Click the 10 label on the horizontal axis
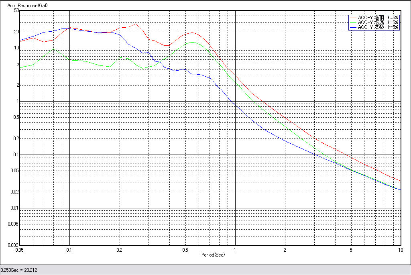Viewport: 411px width, 275px height. [x=400, y=250]
